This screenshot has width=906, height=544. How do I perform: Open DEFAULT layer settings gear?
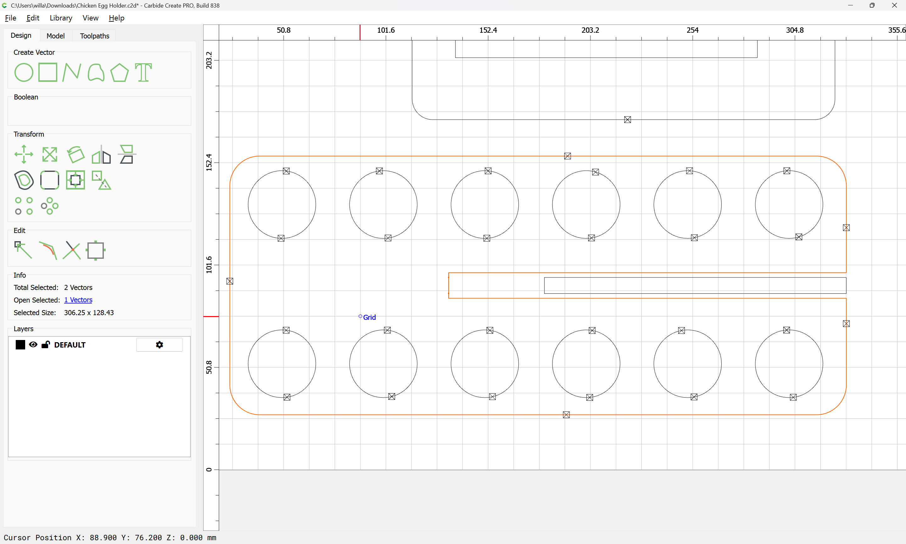point(159,345)
